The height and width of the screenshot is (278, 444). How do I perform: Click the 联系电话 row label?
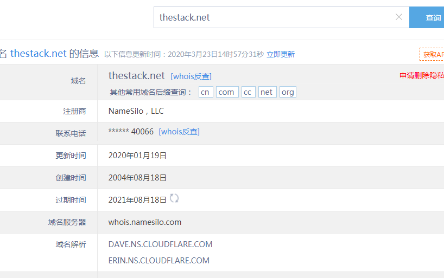pos(71,133)
